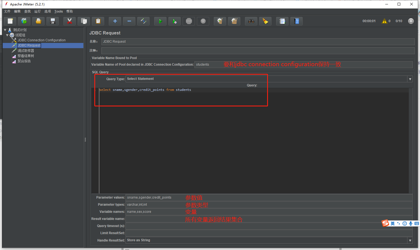The width and height of the screenshot is (420, 250).
Task: Click the 名称 name input field
Action: point(258,42)
